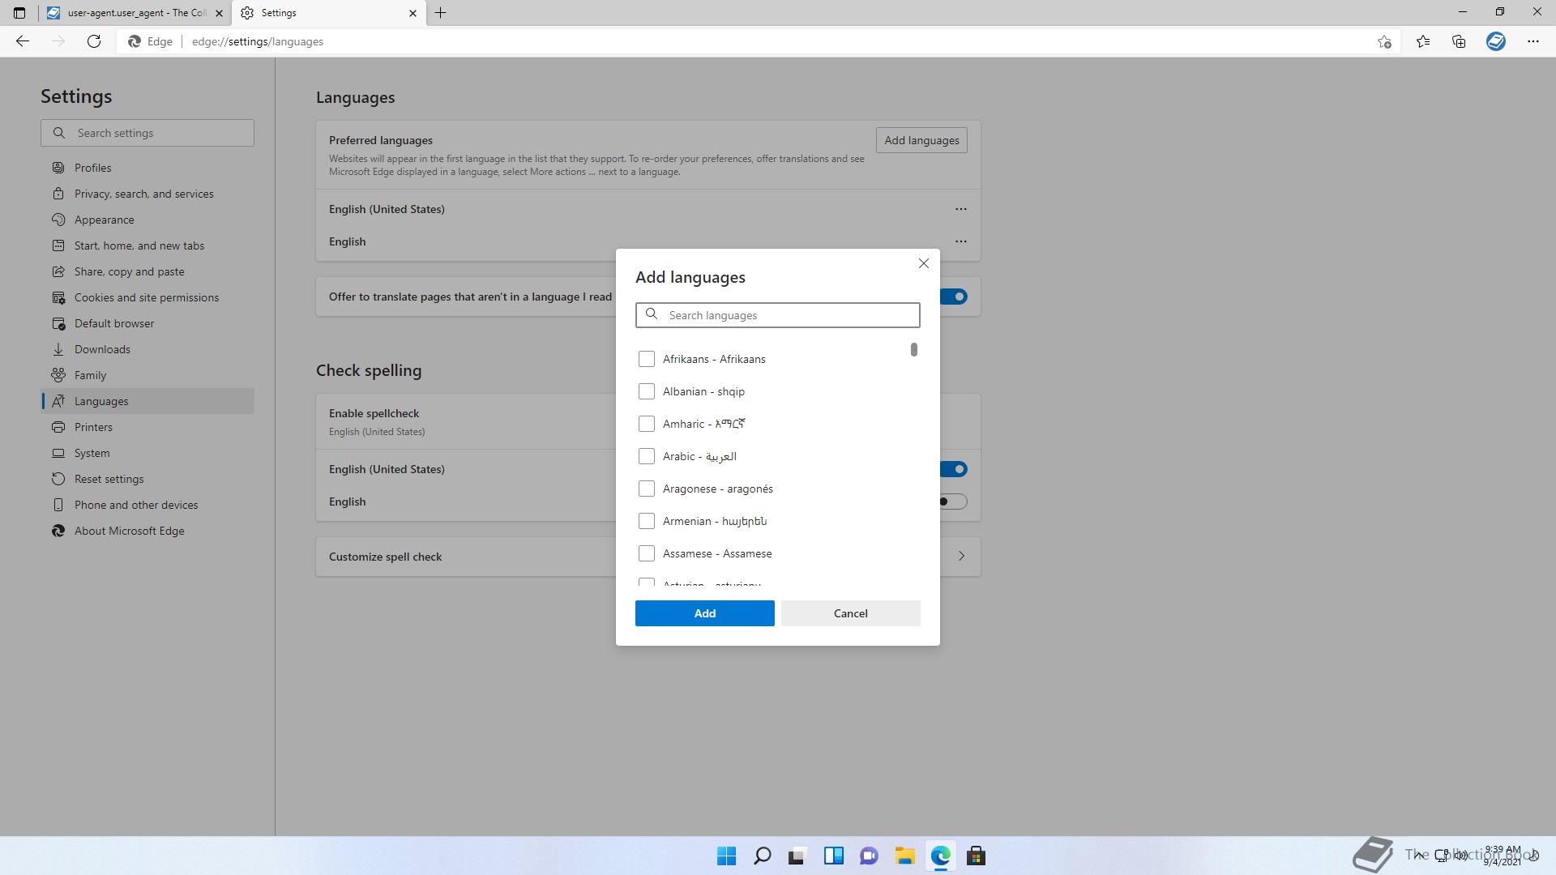Open Profiles settings section
This screenshot has height=875, width=1556.
pos(147,168)
